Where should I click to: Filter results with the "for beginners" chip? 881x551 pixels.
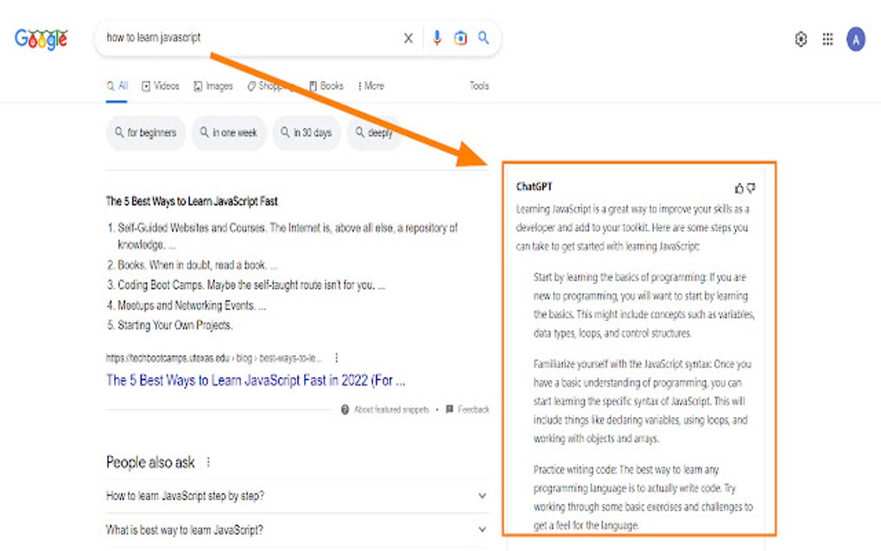tap(145, 132)
